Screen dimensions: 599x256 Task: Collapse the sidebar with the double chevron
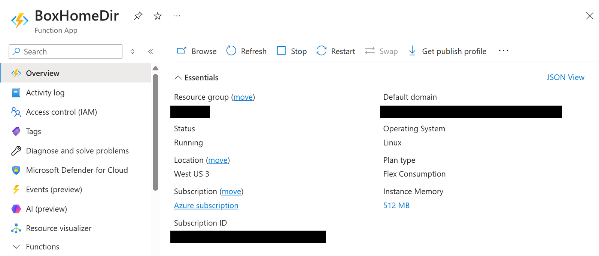point(150,51)
